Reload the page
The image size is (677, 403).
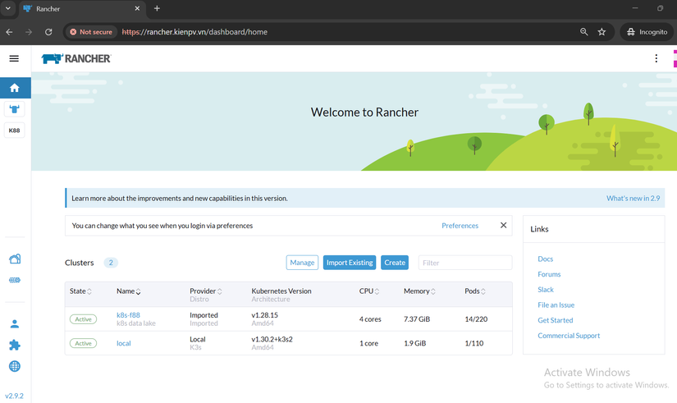[48, 32]
